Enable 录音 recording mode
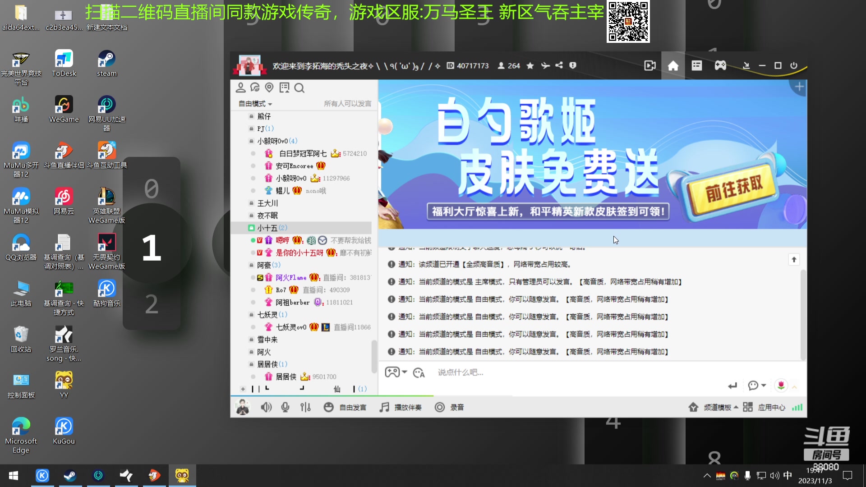866x487 pixels. pyautogui.click(x=450, y=407)
